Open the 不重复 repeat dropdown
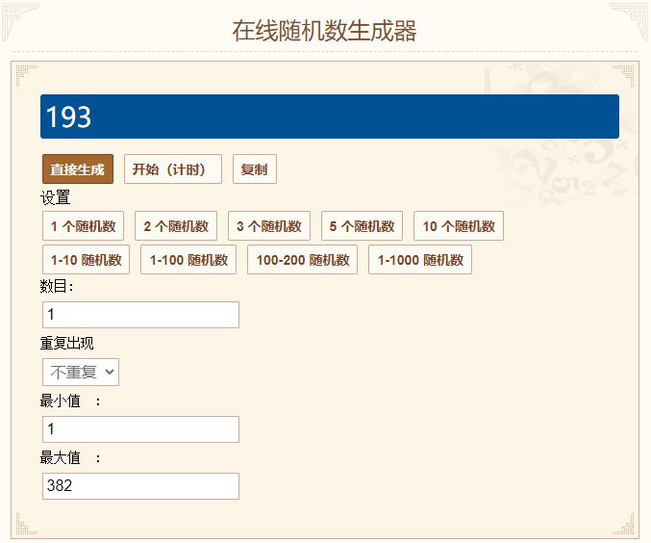The image size is (651, 543). coord(81,372)
